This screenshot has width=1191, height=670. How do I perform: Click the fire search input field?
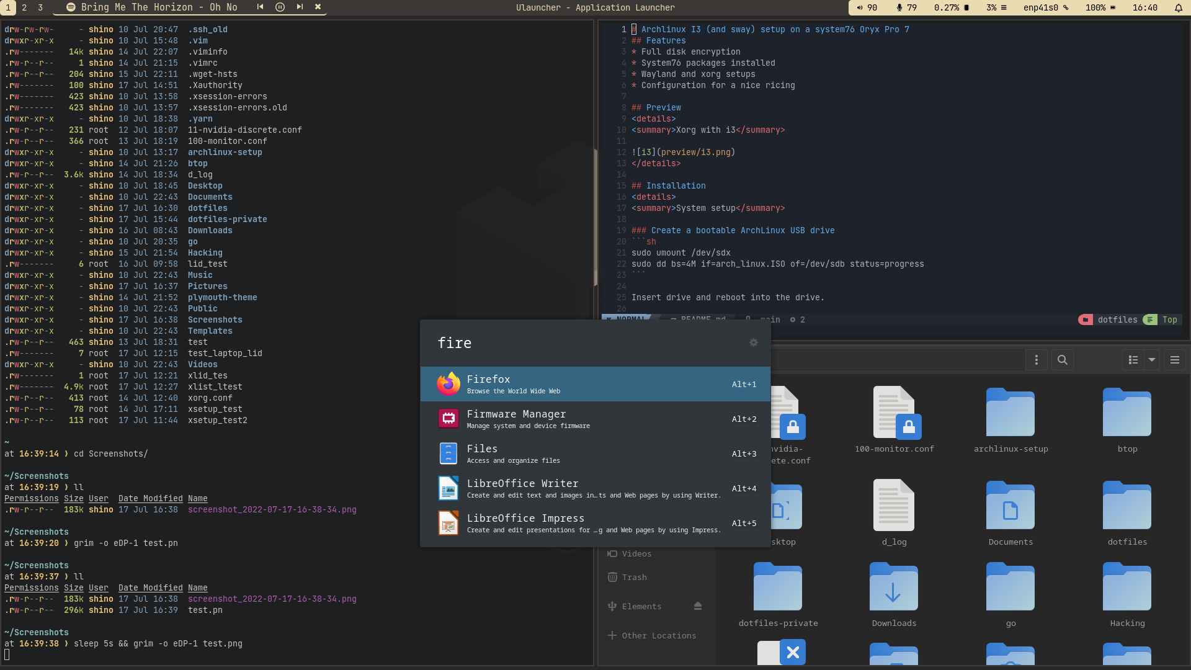pos(583,343)
